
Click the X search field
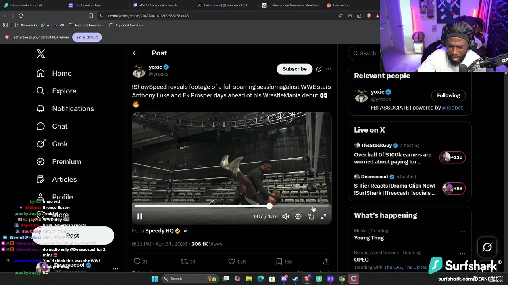click(x=364, y=53)
